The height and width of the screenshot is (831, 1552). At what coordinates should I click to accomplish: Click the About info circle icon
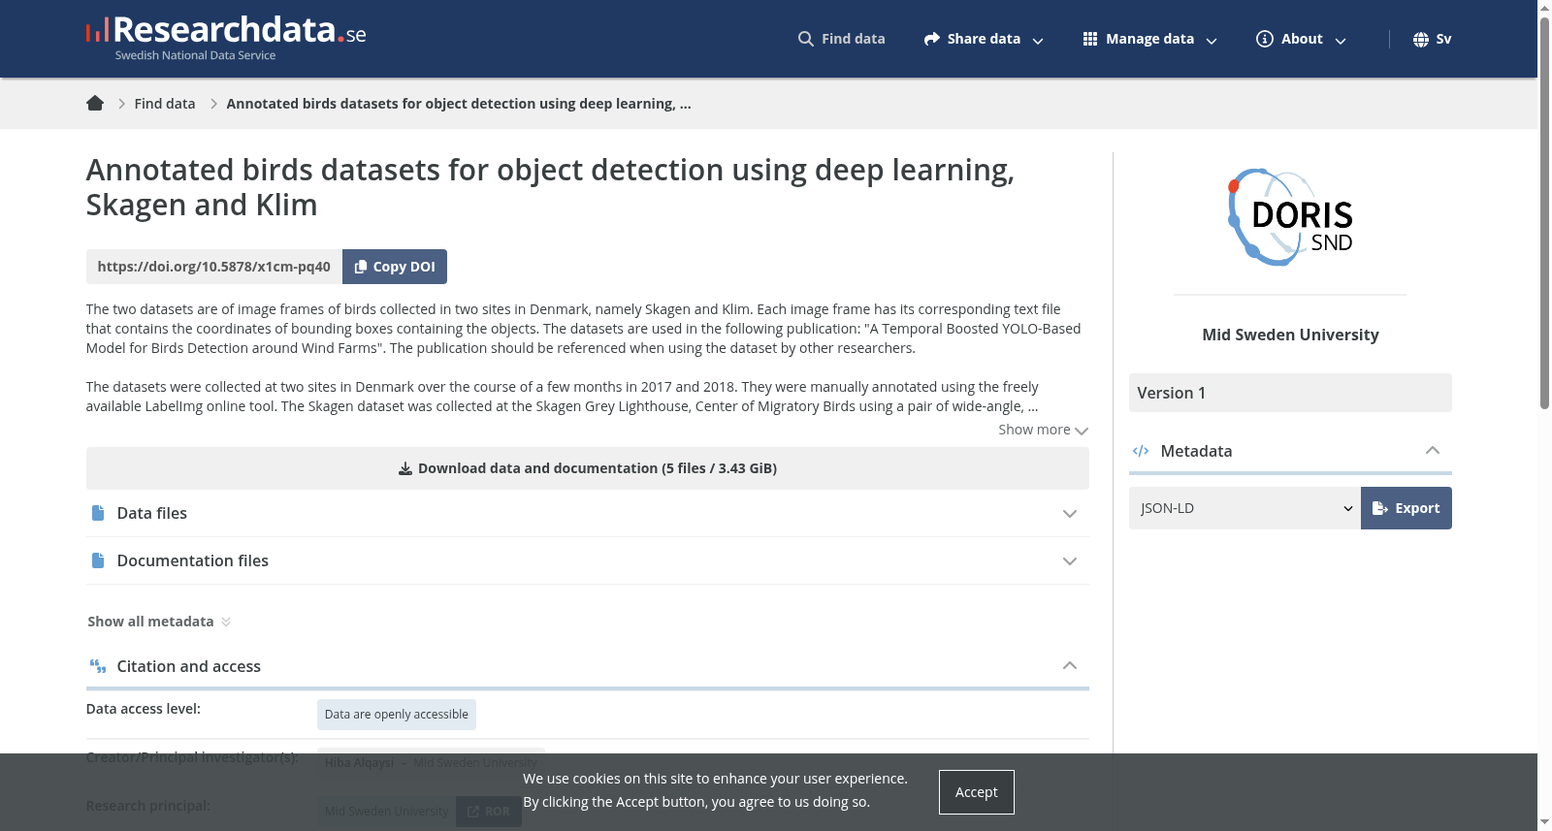[x=1265, y=39]
